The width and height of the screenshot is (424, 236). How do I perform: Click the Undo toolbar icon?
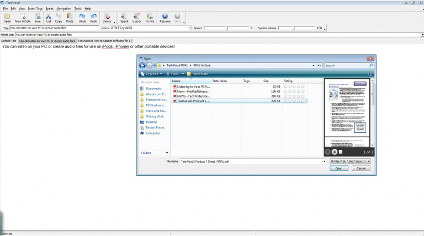tap(82, 18)
